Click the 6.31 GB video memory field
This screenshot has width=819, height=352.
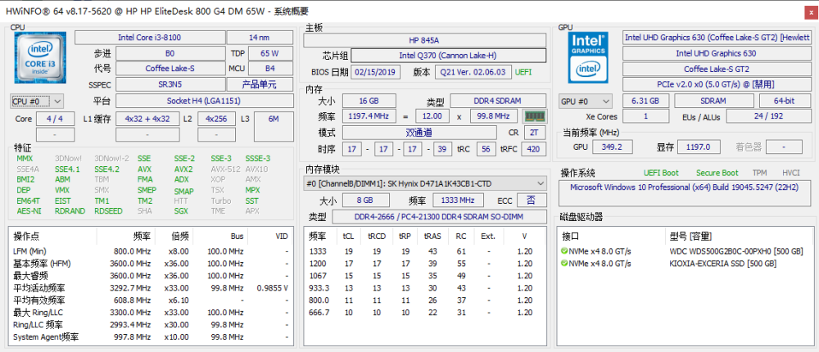coord(645,101)
